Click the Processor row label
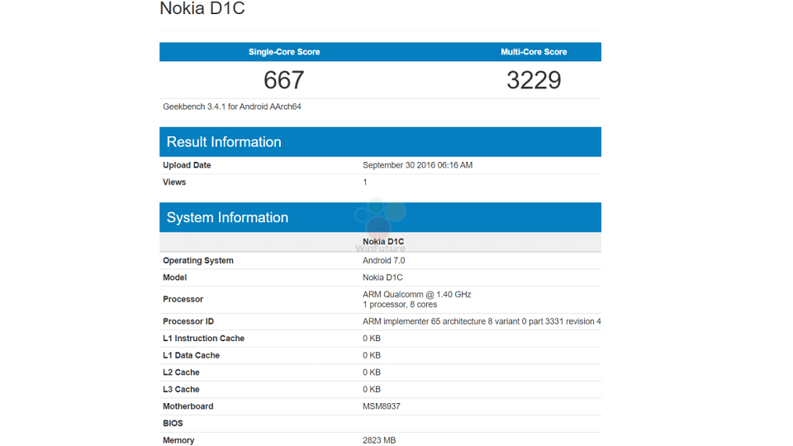Image resolution: width=793 pixels, height=446 pixels. click(183, 299)
